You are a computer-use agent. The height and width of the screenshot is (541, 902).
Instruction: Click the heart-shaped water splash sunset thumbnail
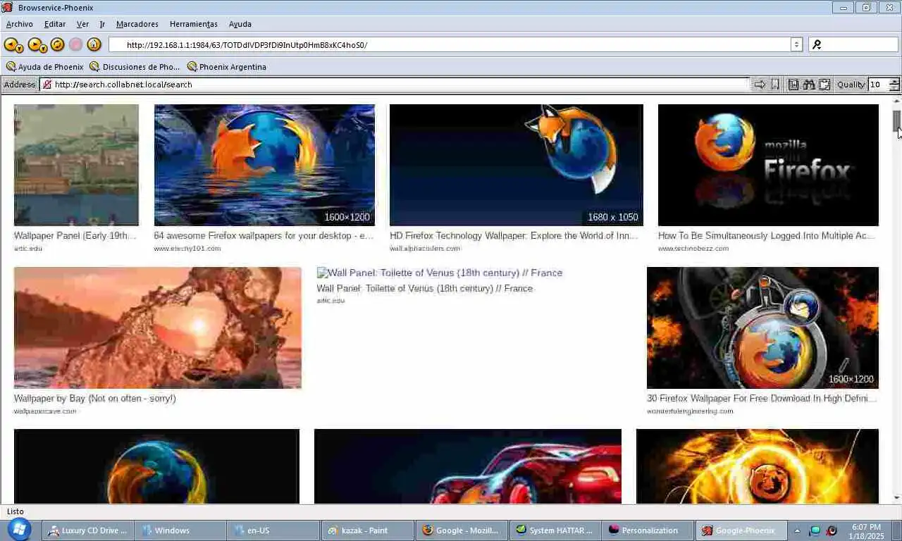158,328
